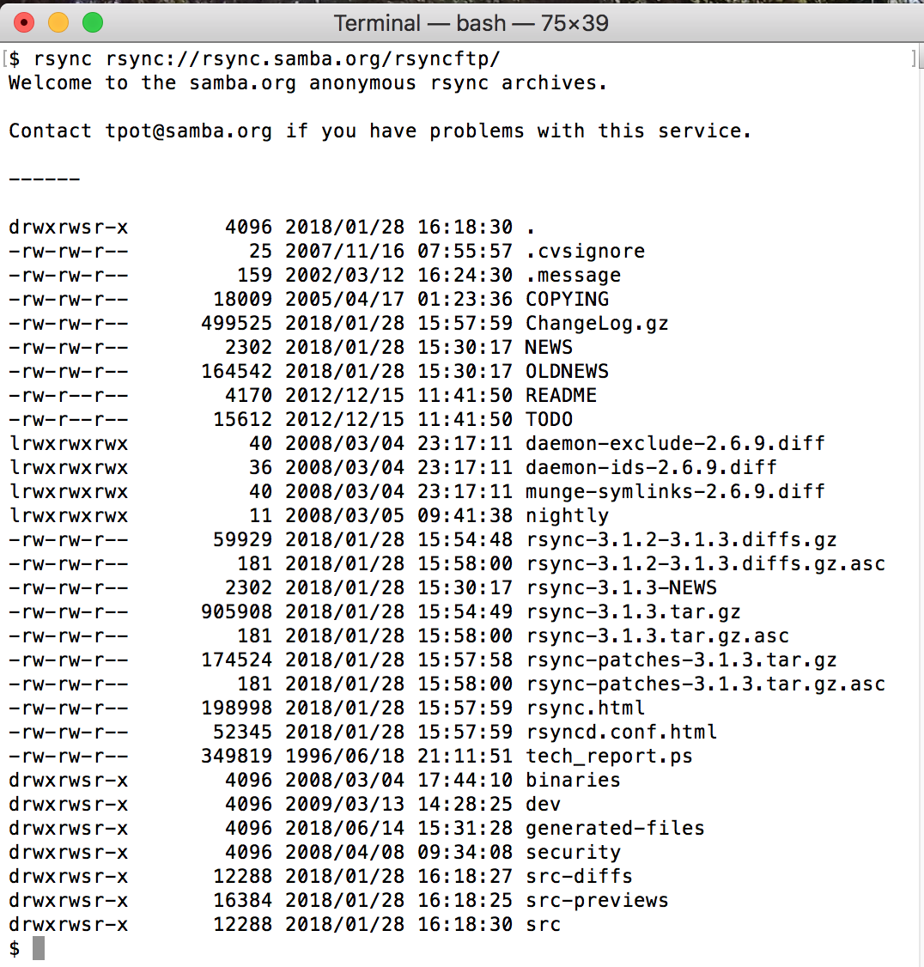Click the src-previews directory name
924x967 pixels.
pyautogui.click(x=597, y=901)
